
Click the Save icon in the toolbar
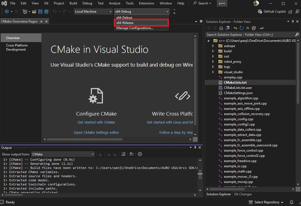click(x=40, y=11)
